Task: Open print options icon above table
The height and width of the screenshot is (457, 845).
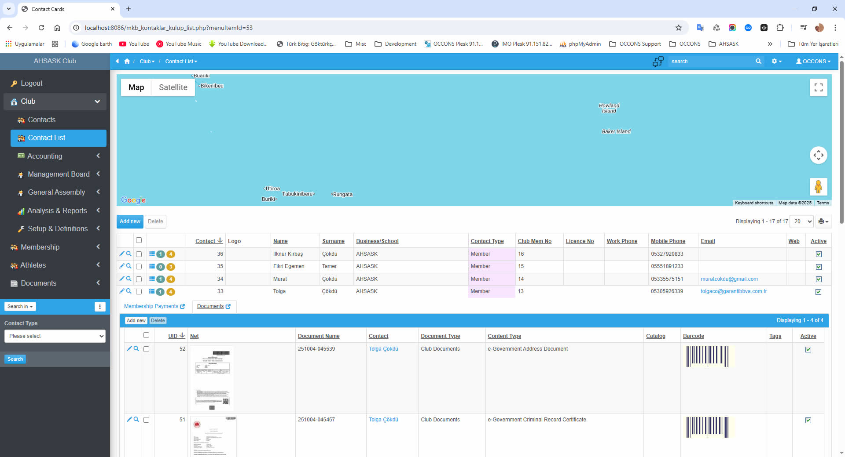Action: point(823,221)
